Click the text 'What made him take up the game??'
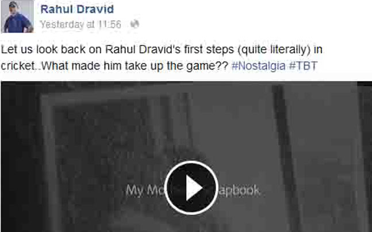Viewport: 372px width, 232px height. 135,65
